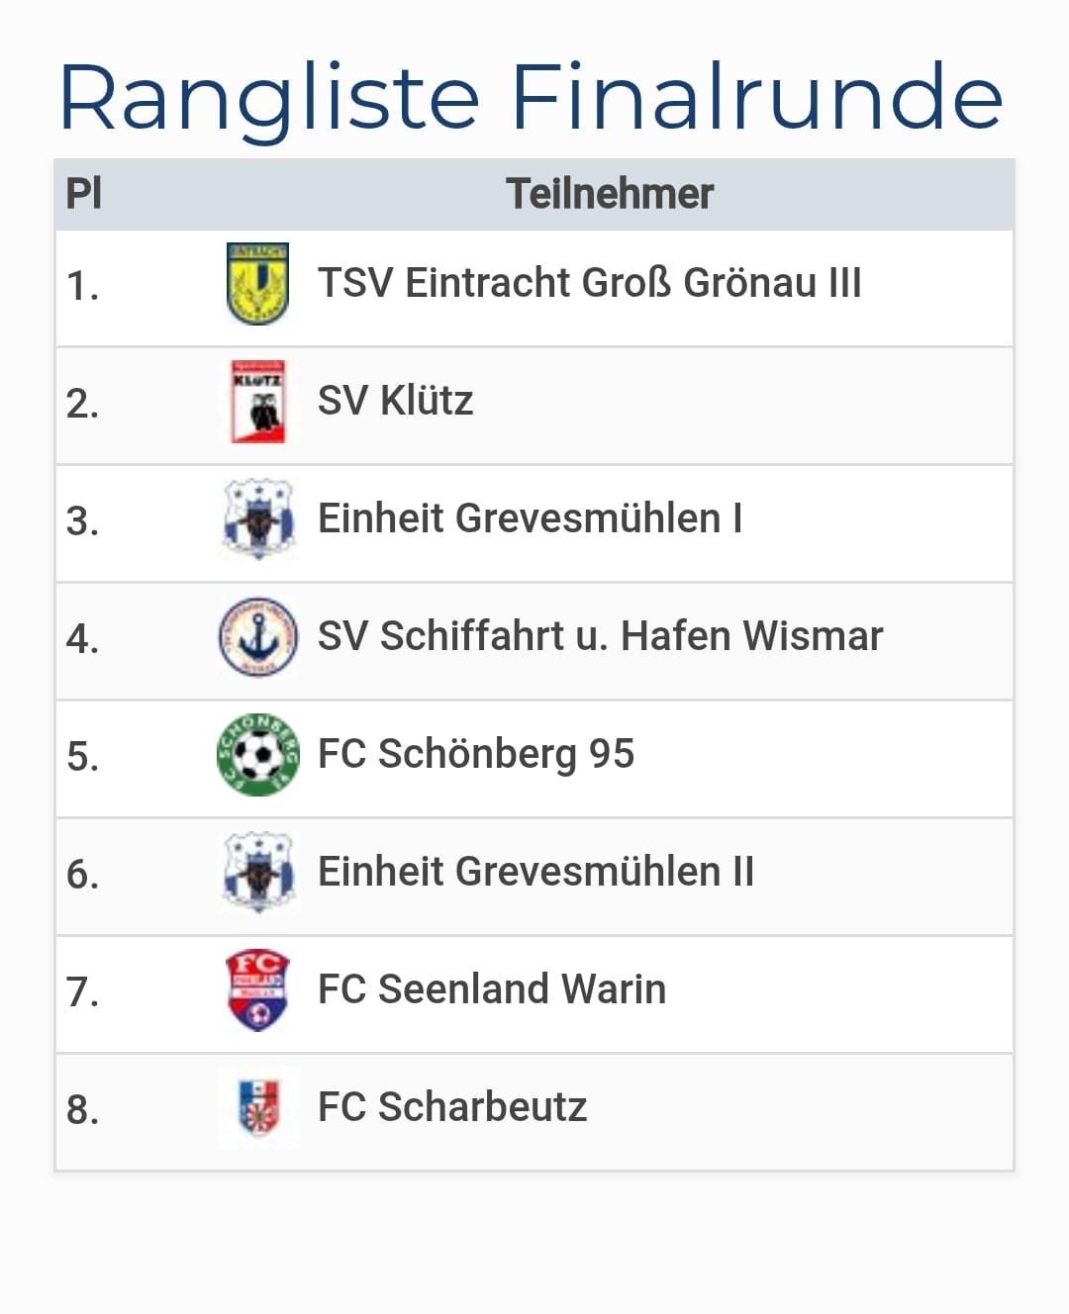Click the Rangliste Finalrunde heading
The width and height of the screenshot is (1069, 1314).
[532, 97]
